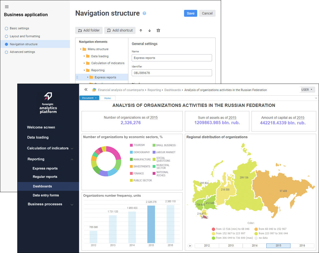Expand Calculation of indicators sidebar chevron

click(x=72, y=149)
